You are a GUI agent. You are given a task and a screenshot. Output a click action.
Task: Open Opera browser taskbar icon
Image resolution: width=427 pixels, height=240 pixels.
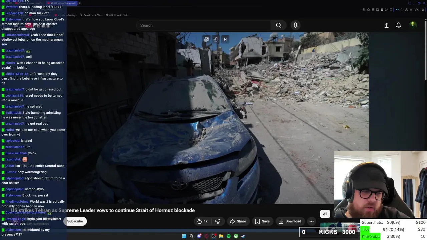(x=206, y=236)
